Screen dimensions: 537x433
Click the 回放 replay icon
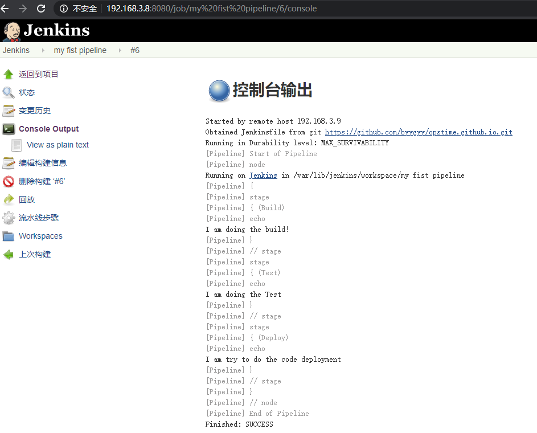(10, 199)
